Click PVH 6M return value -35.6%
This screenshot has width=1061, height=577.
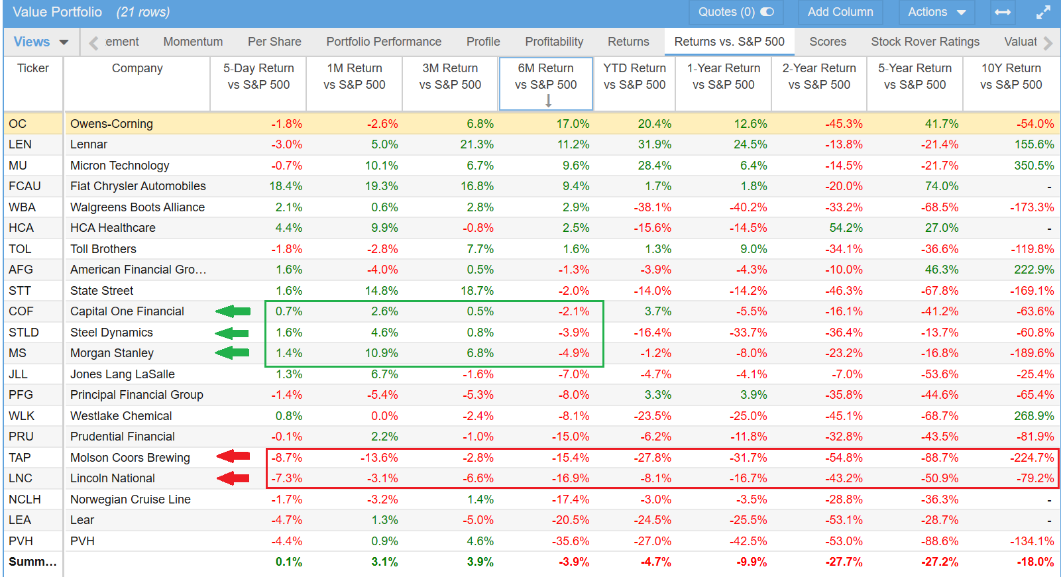(x=571, y=541)
